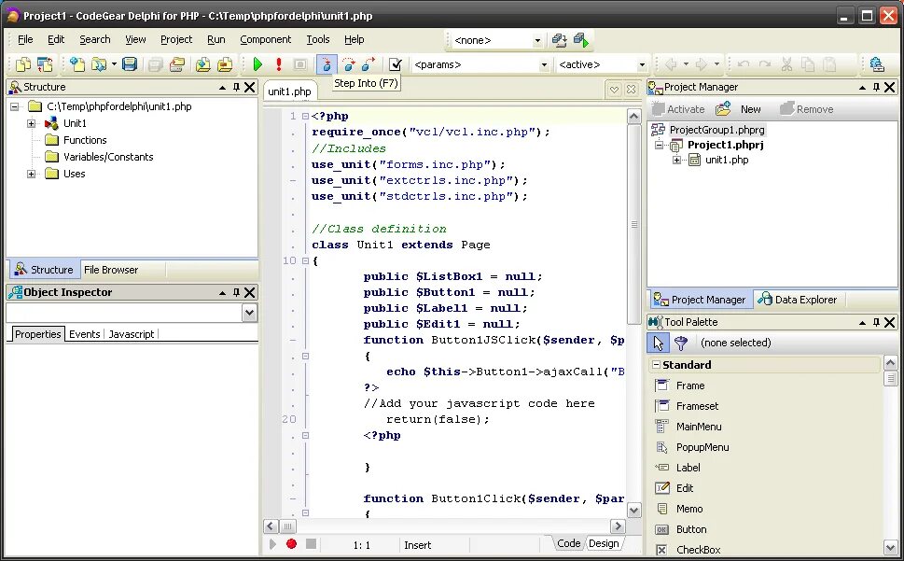Click the Tool Palette scrollbar down arrow

(890, 546)
